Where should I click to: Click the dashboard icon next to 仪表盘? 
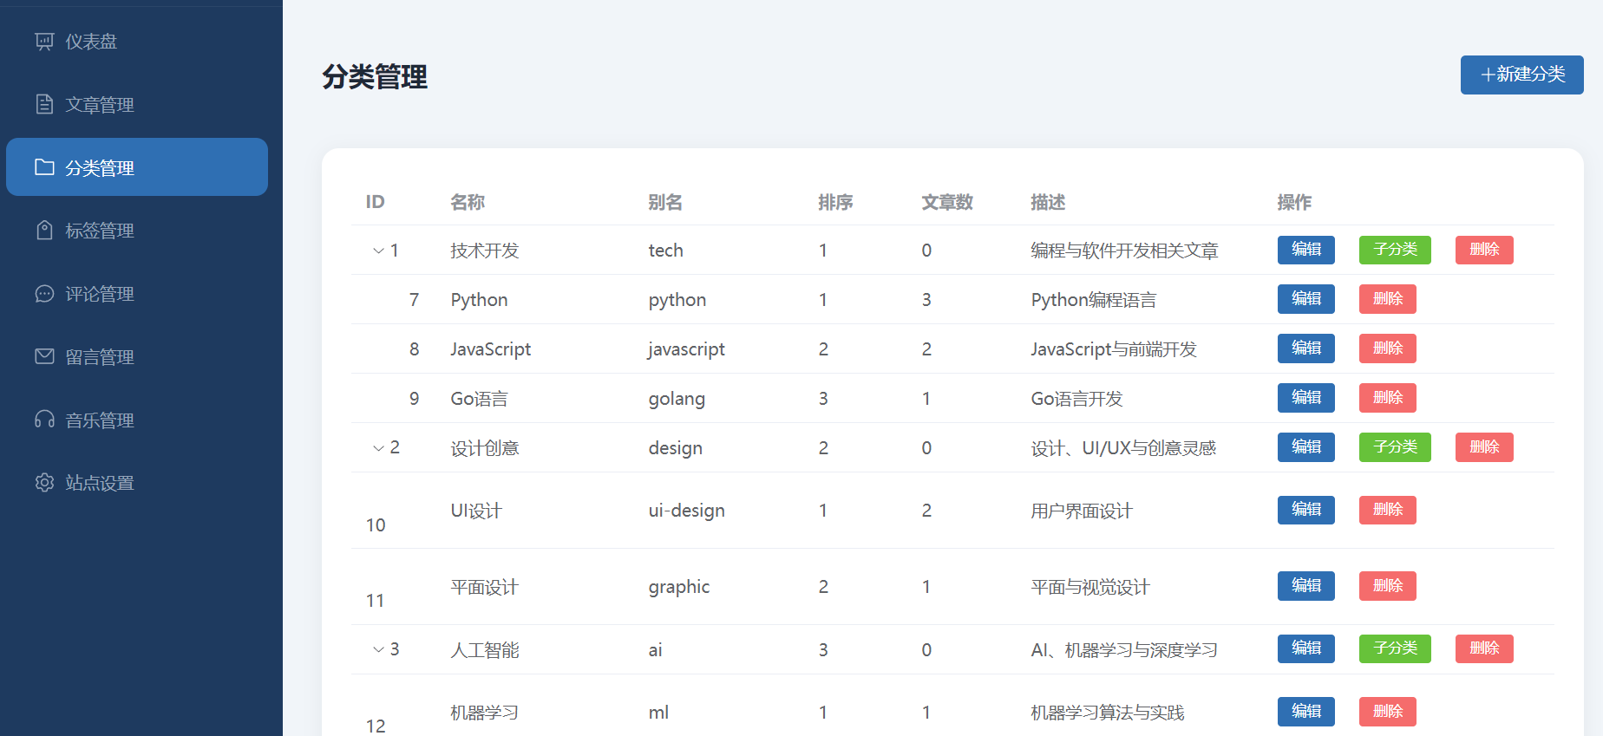[44, 42]
